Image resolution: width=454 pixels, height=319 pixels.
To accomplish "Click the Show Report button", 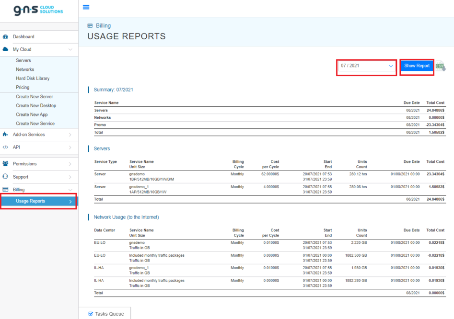I will (416, 66).
